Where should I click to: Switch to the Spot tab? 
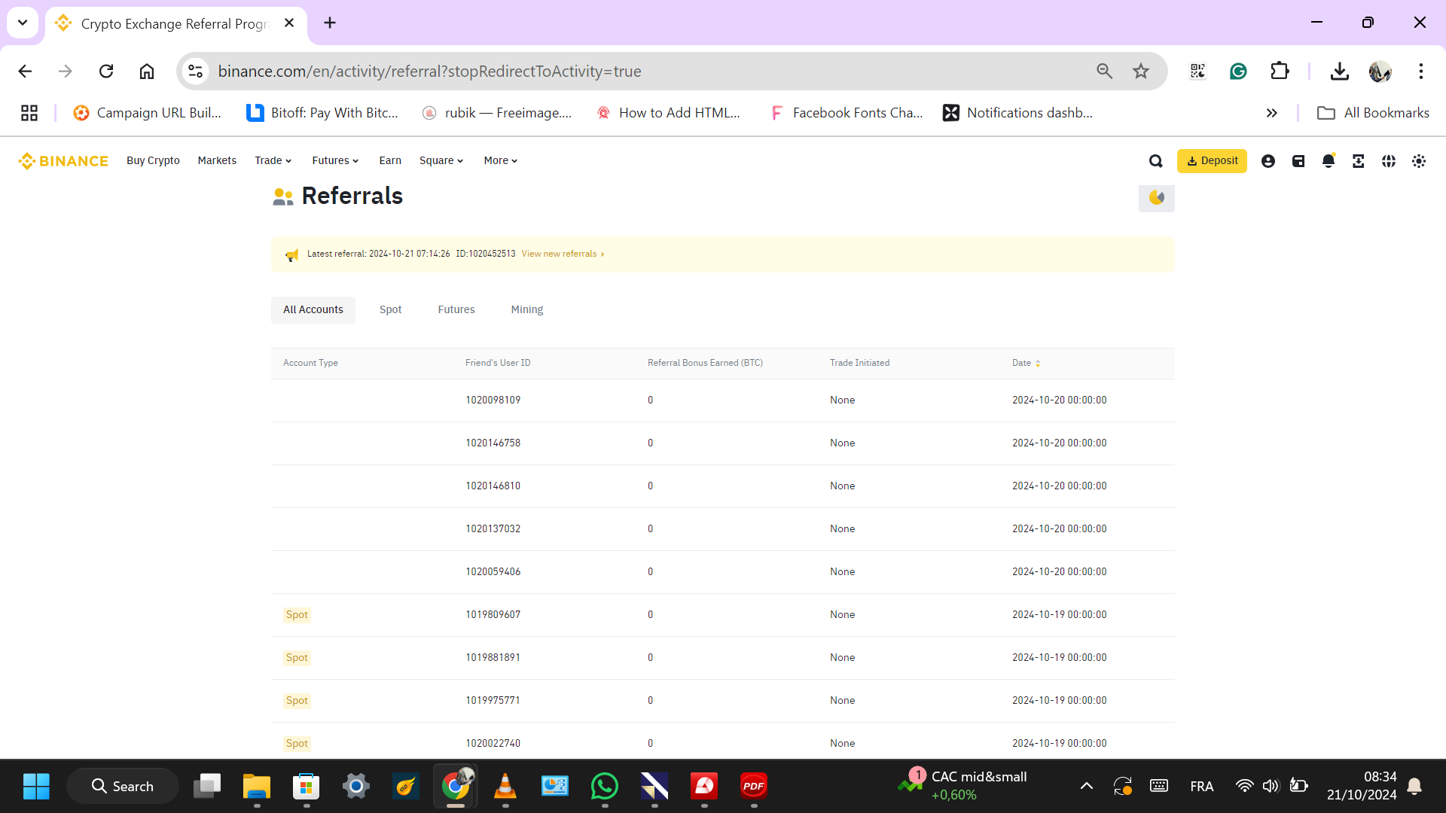point(390,310)
